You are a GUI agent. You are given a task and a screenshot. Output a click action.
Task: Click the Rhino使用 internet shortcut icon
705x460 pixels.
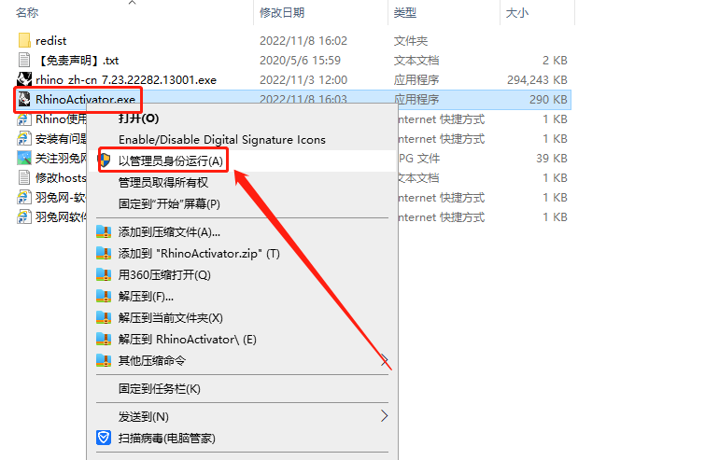[x=24, y=119]
